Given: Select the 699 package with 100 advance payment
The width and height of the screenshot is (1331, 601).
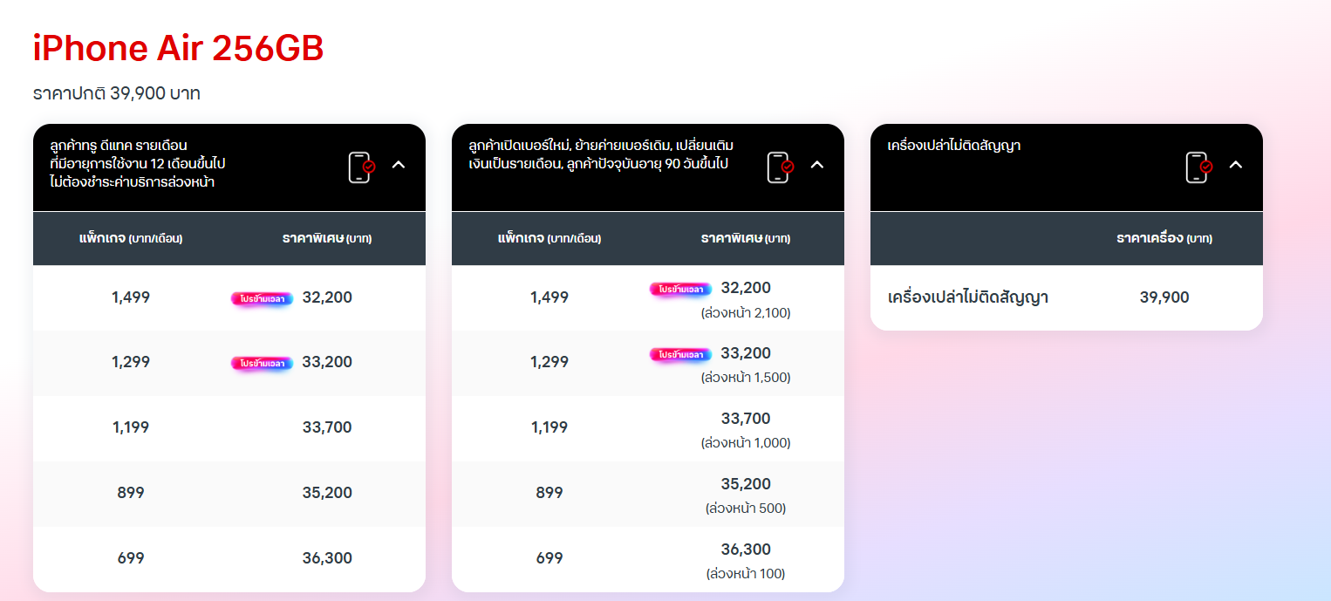Looking at the screenshot, I should point(549,558).
